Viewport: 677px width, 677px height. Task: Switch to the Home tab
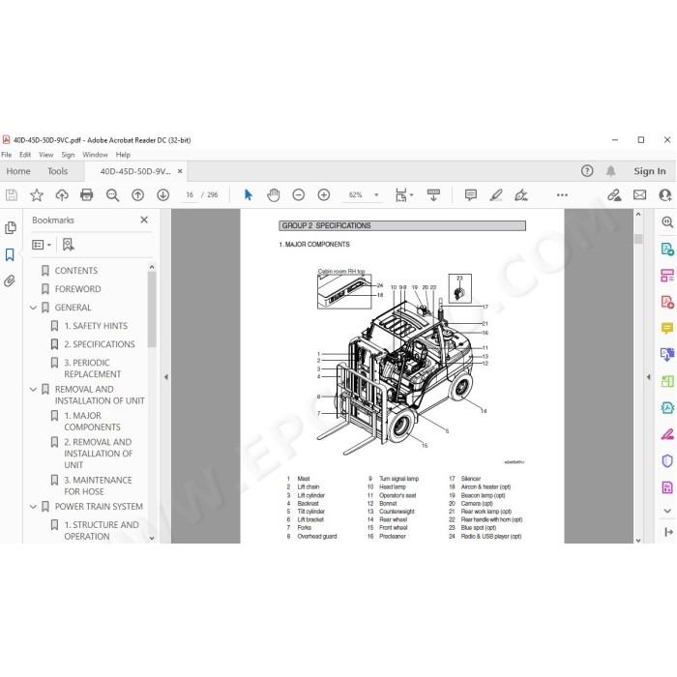[18, 171]
